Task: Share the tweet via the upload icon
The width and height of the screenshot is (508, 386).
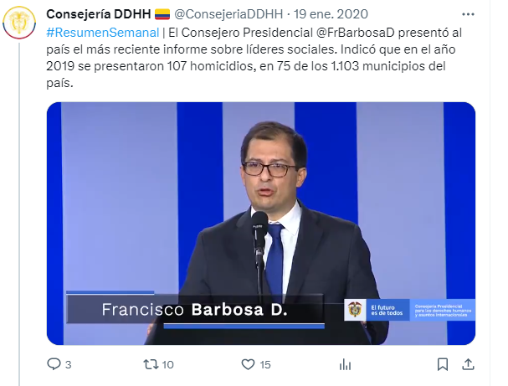Action: [468, 364]
